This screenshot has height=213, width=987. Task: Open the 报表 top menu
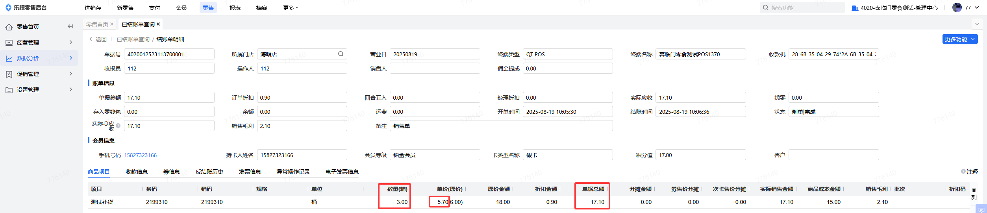click(x=235, y=8)
